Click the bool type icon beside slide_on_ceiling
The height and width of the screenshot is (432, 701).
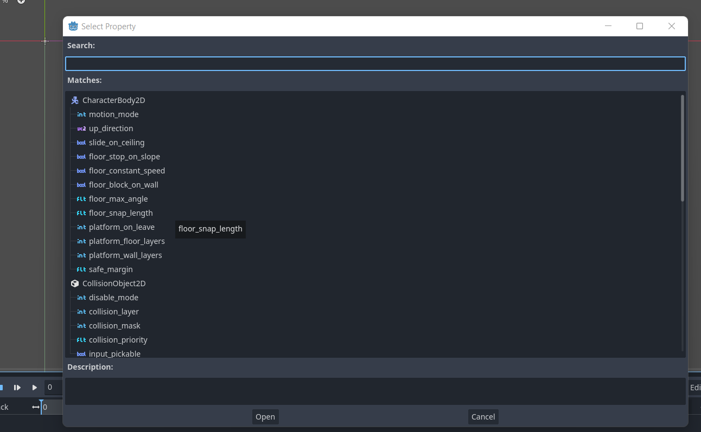click(x=81, y=142)
